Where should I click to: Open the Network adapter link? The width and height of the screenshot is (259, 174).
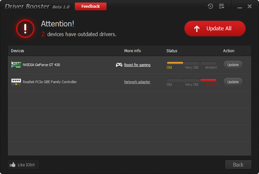[137, 82]
